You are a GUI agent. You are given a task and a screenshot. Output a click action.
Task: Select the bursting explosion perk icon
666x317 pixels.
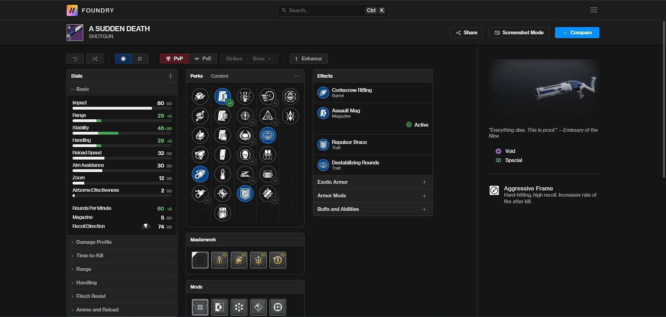[x=268, y=194]
